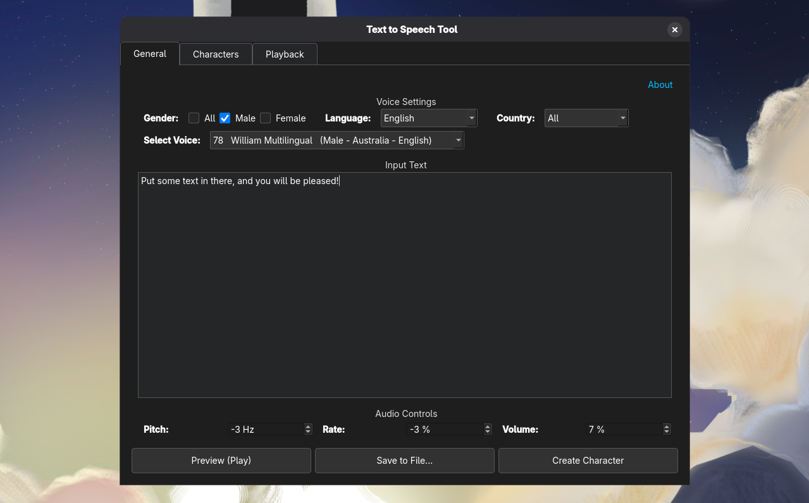Open the About page

point(660,84)
